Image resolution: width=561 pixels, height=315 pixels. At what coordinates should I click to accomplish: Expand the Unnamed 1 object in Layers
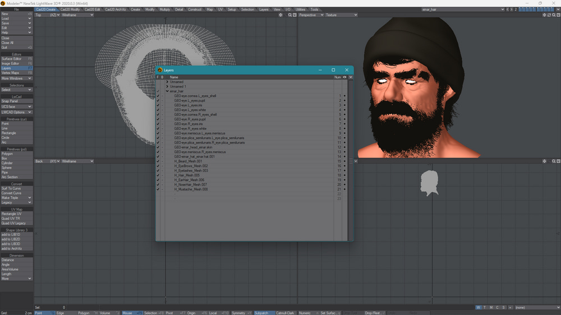(x=167, y=86)
